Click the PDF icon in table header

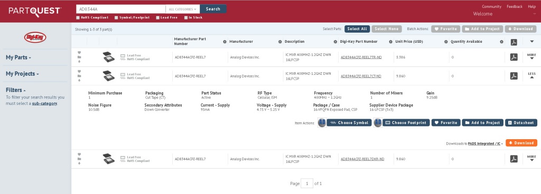[x=514, y=42]
